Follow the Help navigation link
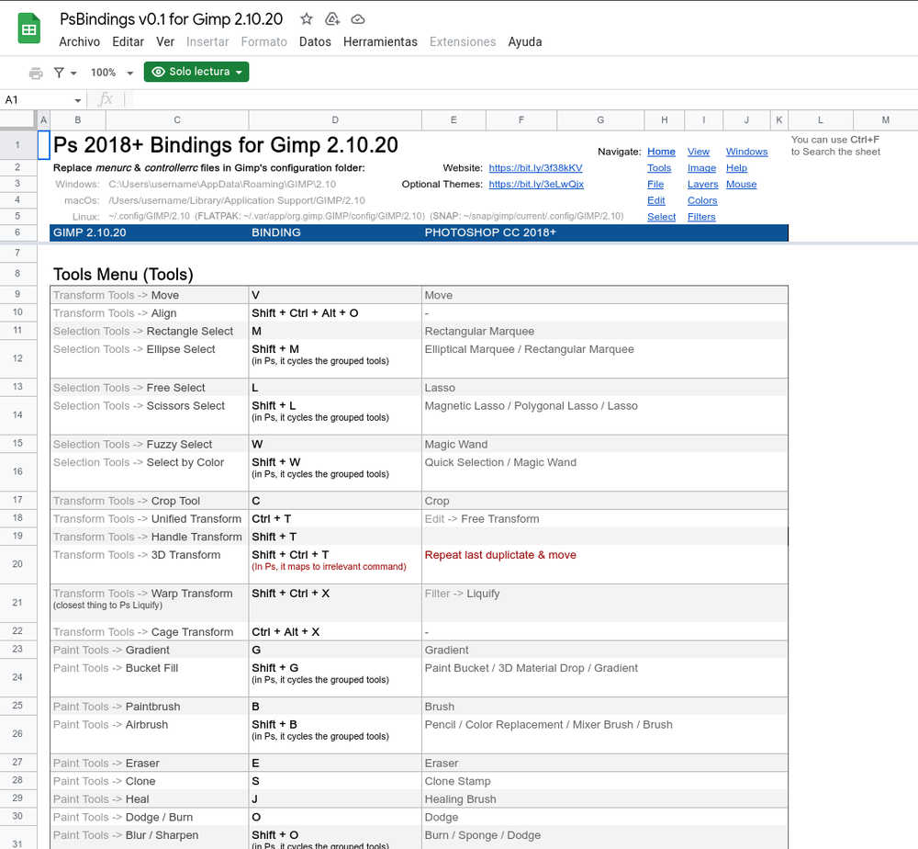Screen dimensions: 918x849 pos(736,168)
